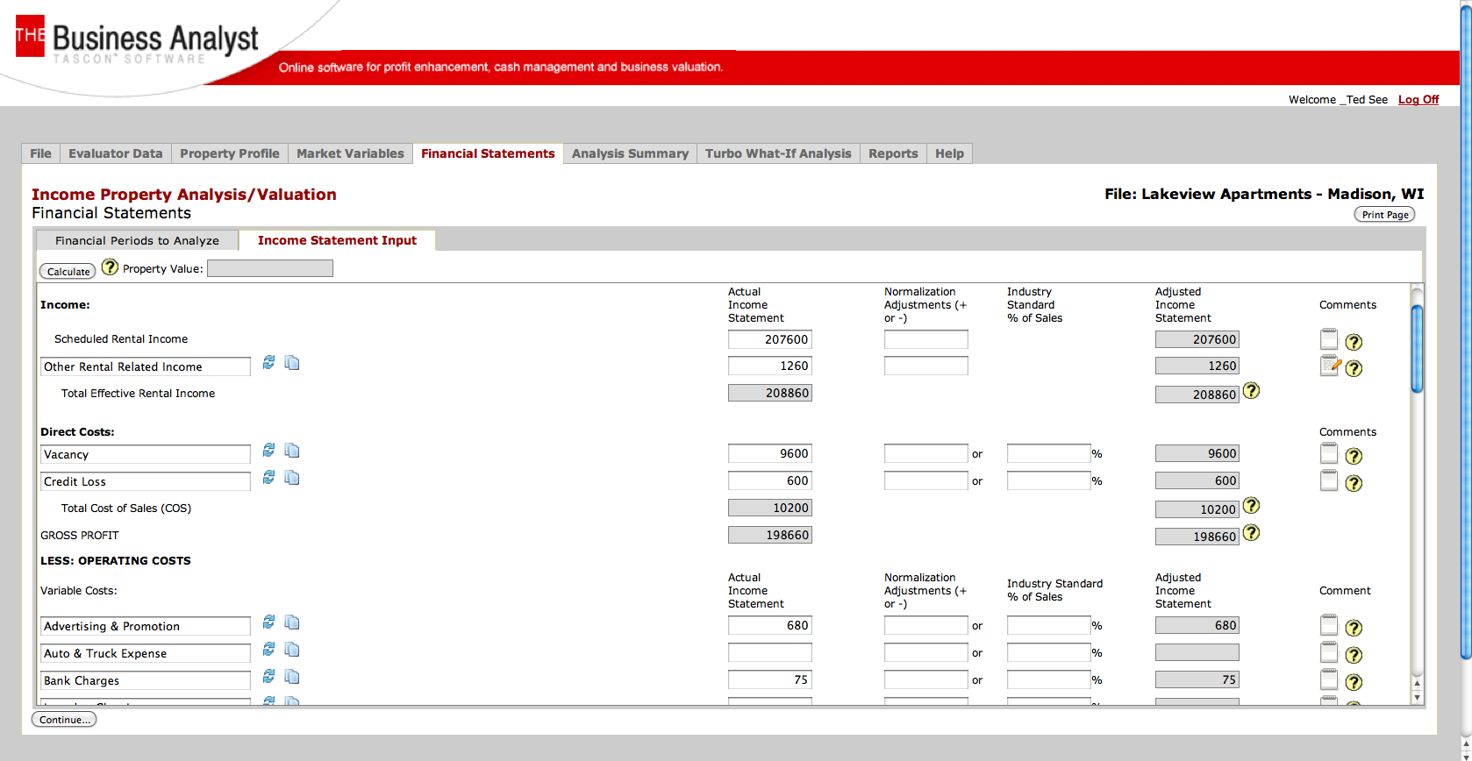Click the Log Off link
Viewport: 1472px width, 761px height.
point(1418,100)
